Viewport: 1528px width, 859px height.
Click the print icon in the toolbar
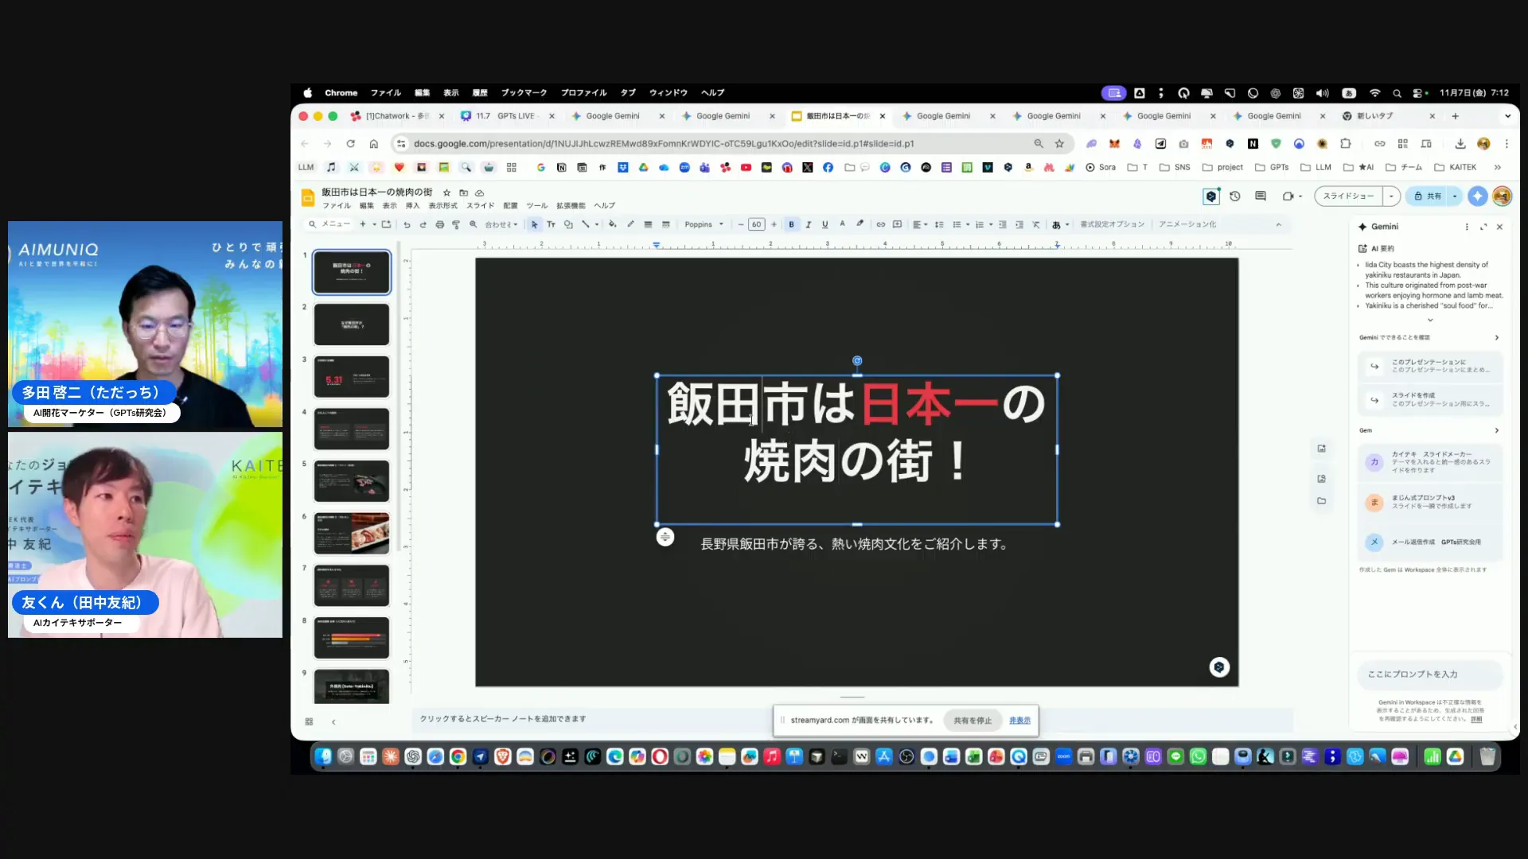click(439, 224)
